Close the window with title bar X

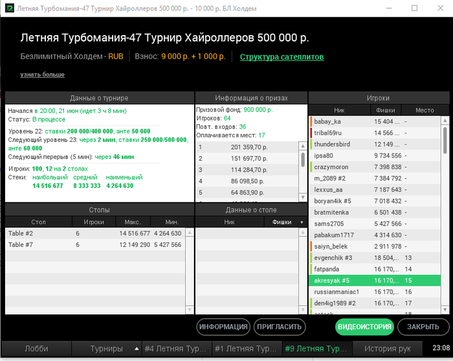(x=440, y=8)
